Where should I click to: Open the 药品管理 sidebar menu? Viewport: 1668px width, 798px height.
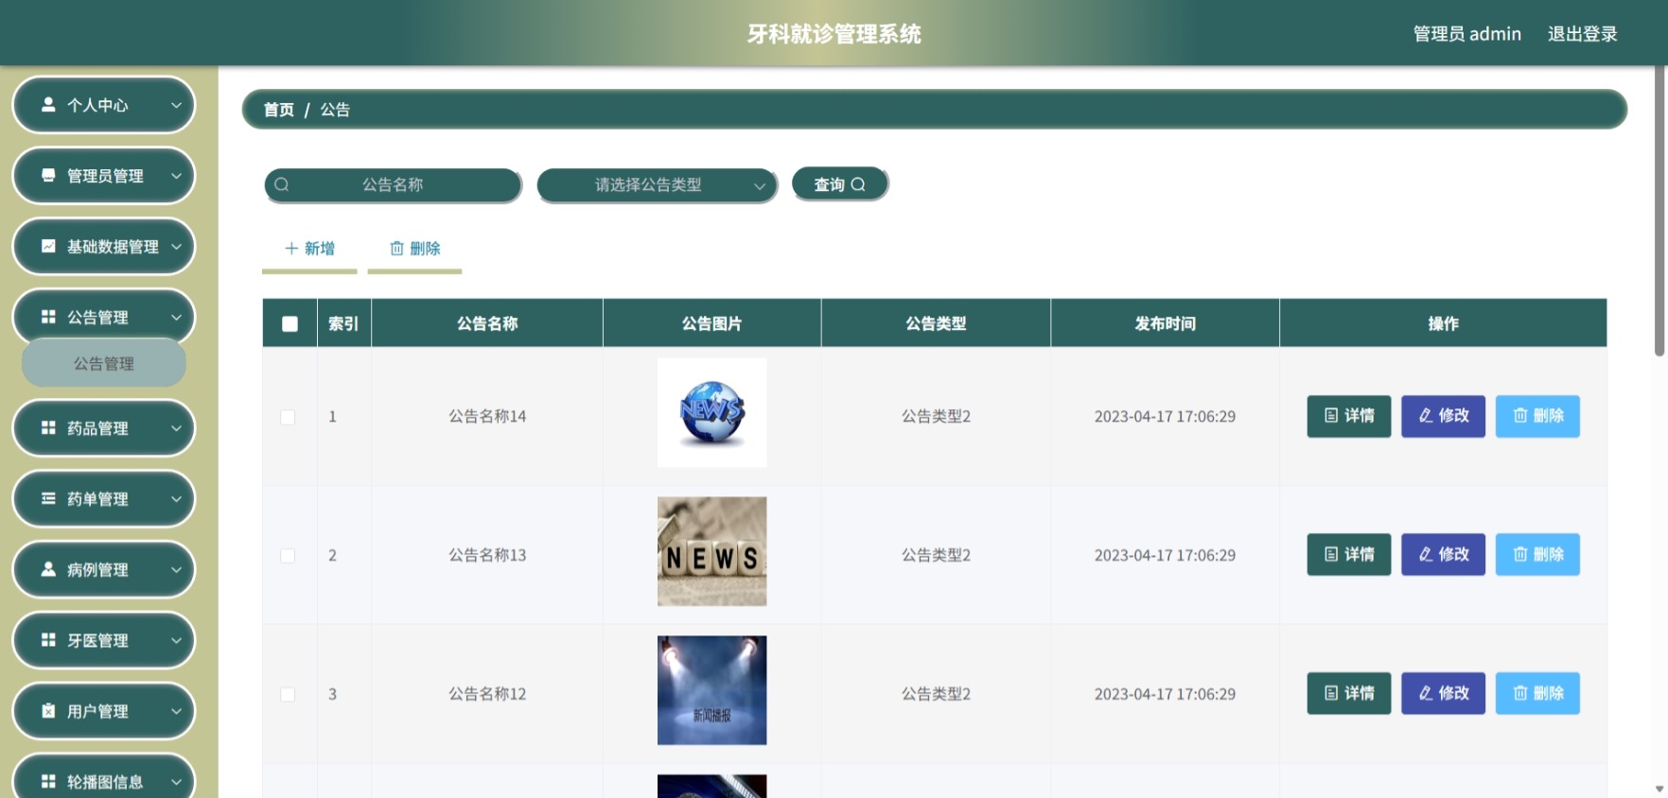coord(103,428)
